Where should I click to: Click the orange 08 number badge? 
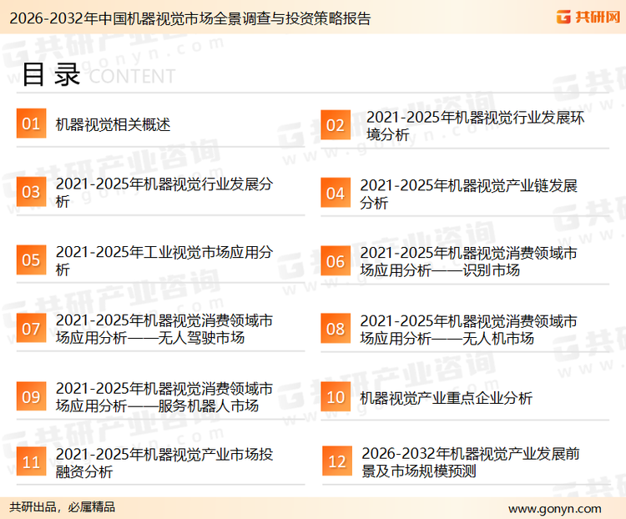click(336, 329)
